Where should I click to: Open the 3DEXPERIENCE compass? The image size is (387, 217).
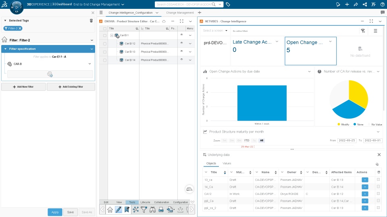pyautogui.click(x=17, y=7)
